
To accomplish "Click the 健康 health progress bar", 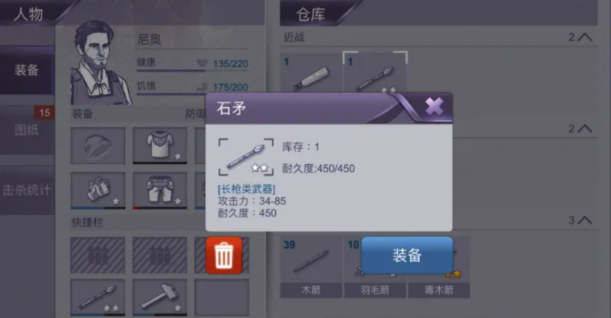I will click(x=171, y=71).
